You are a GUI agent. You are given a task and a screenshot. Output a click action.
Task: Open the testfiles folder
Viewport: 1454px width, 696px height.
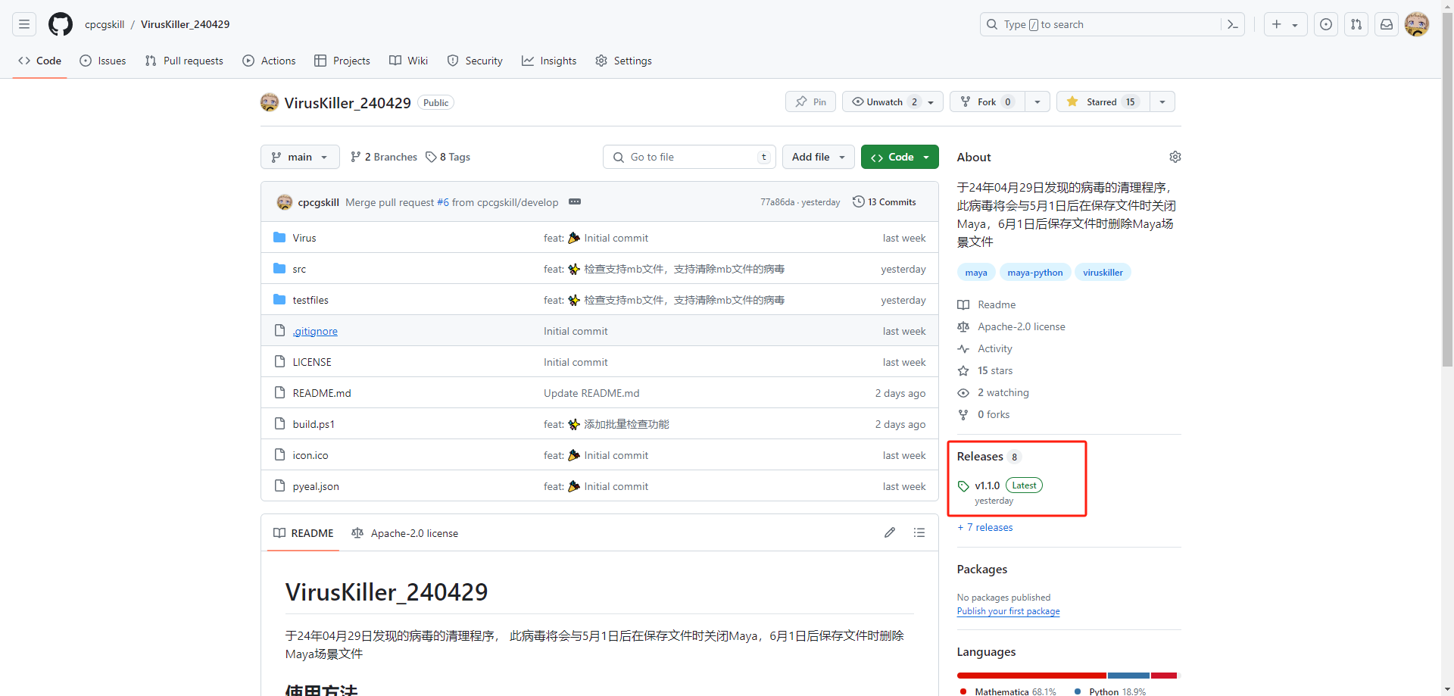pyautogui.click(x=310, y=300)
